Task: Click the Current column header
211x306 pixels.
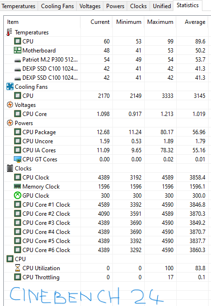Action: coord(96,22)
